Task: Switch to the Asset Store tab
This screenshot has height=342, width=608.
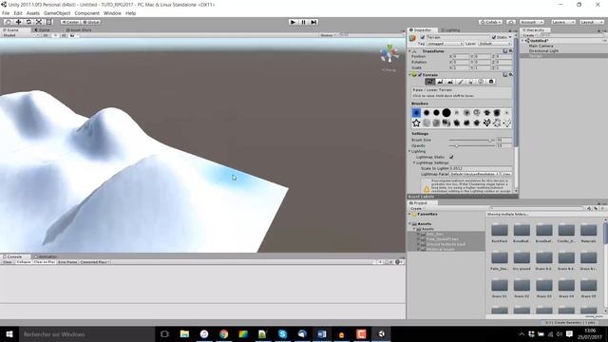Action: click(x=79, y=29)
